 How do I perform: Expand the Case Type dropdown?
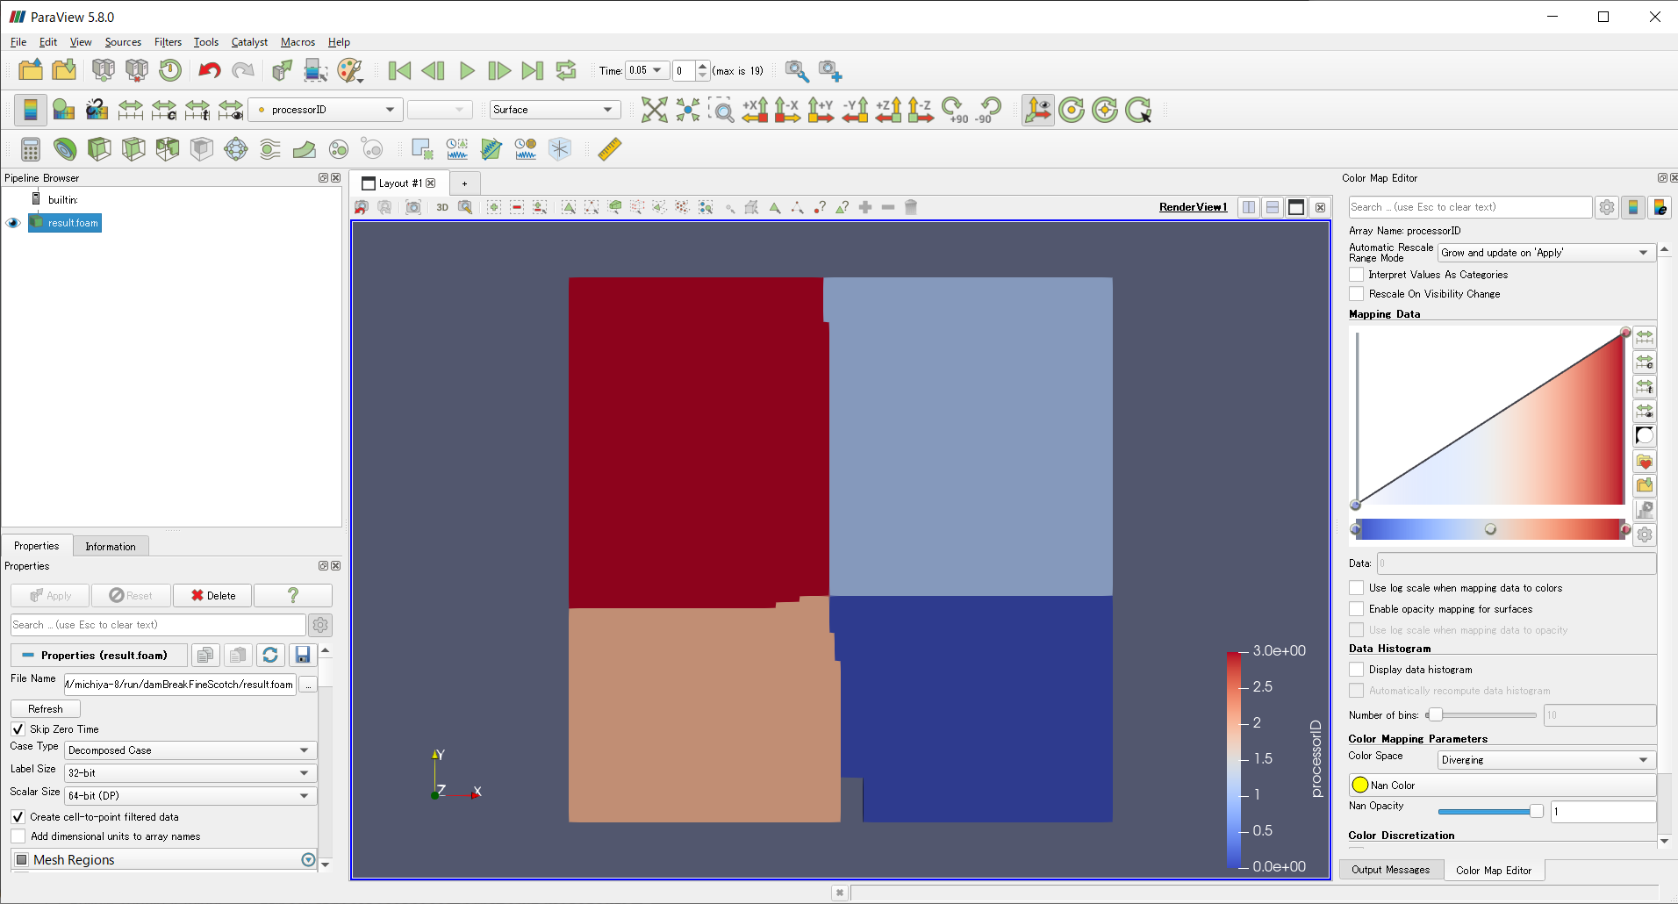click(190, 750)
